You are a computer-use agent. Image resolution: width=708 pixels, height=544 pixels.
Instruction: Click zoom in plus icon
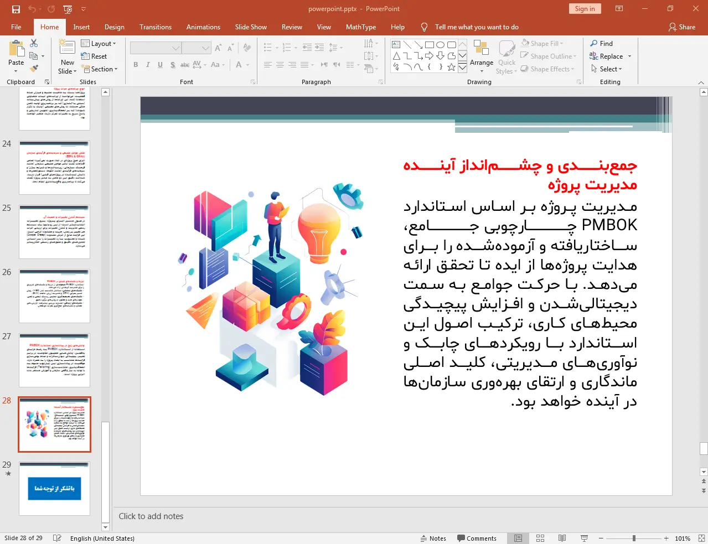click(x=666, y=538)
